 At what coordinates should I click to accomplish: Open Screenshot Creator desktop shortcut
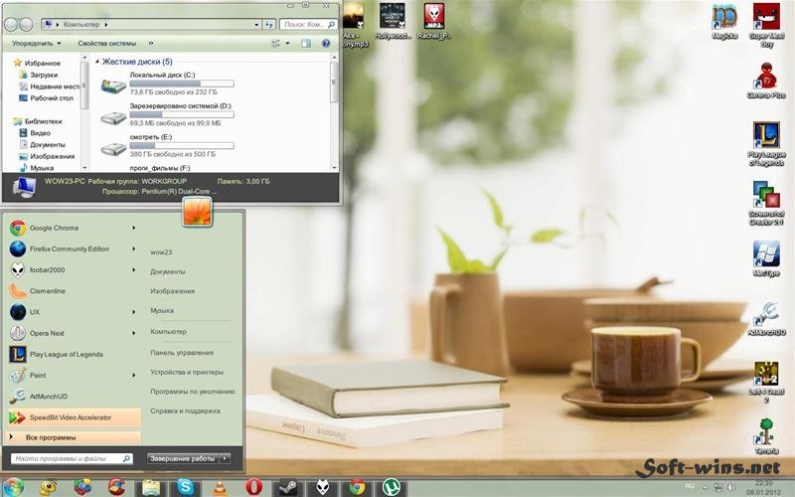click(766, 203)
